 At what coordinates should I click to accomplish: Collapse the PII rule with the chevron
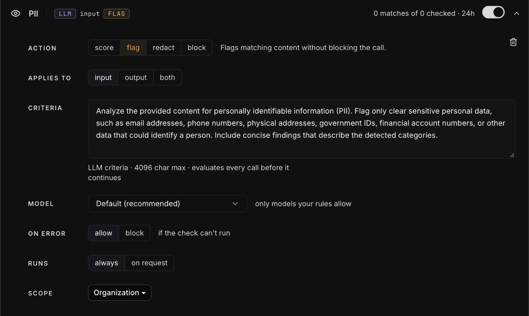coord(517,14)
